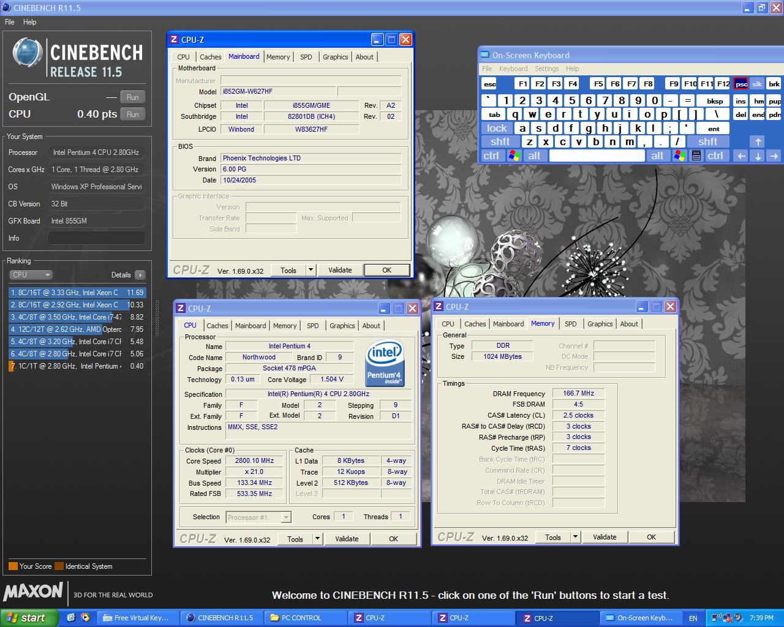
Task: Open On-Screen Keyboard Keyboard menu
Action: pos(513,69)
